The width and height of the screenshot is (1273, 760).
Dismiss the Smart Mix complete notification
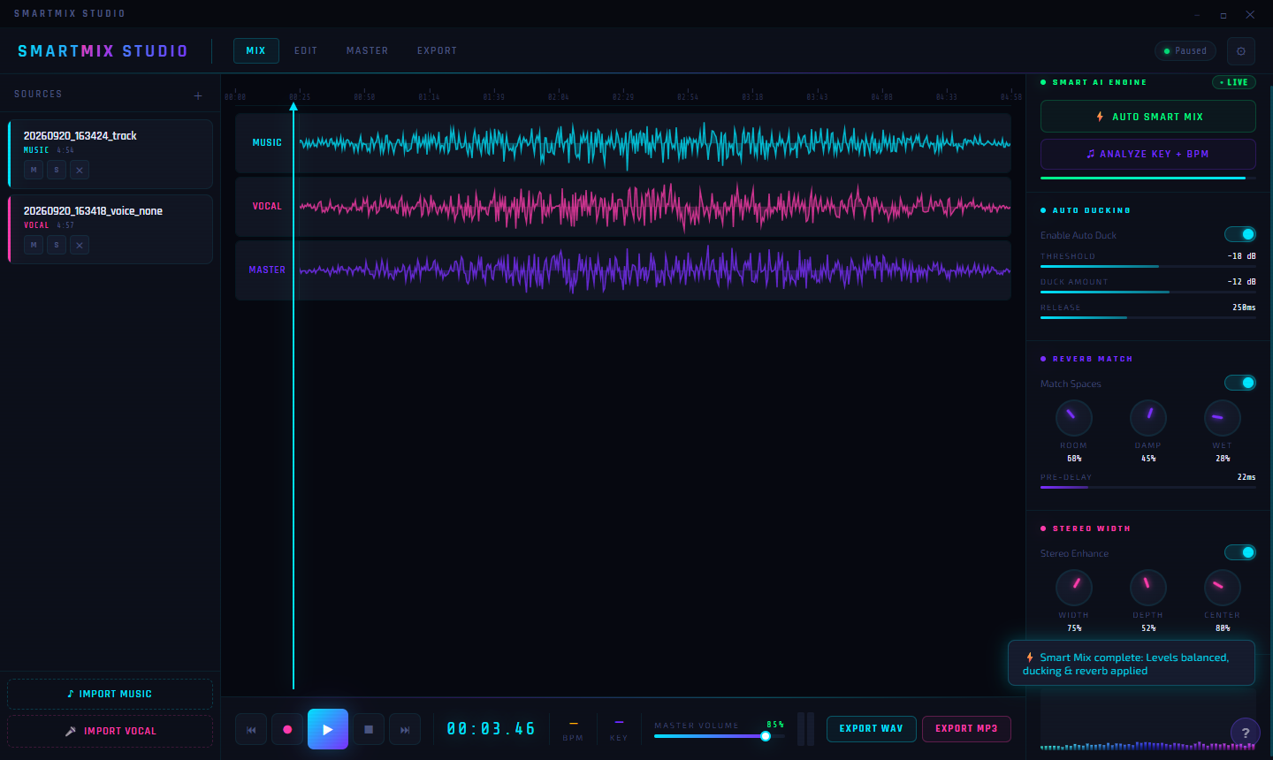tap(1132, 663)
